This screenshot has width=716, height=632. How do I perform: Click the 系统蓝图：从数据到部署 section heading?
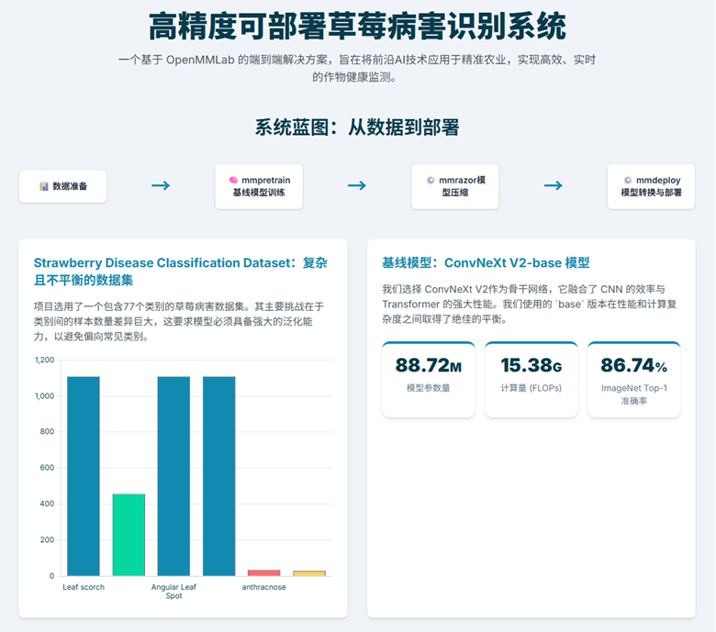tap(357, 128)
